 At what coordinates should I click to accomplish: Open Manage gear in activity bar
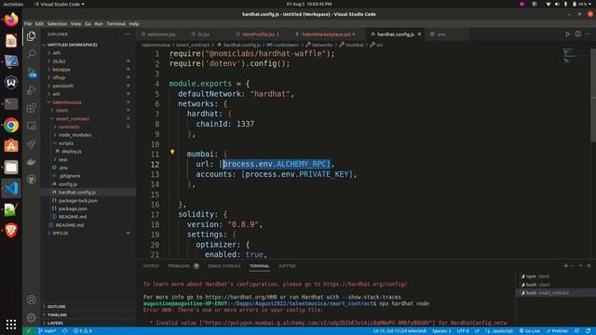[32, 317]
